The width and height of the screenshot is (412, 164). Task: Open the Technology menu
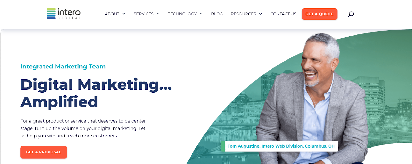point(182,14)
